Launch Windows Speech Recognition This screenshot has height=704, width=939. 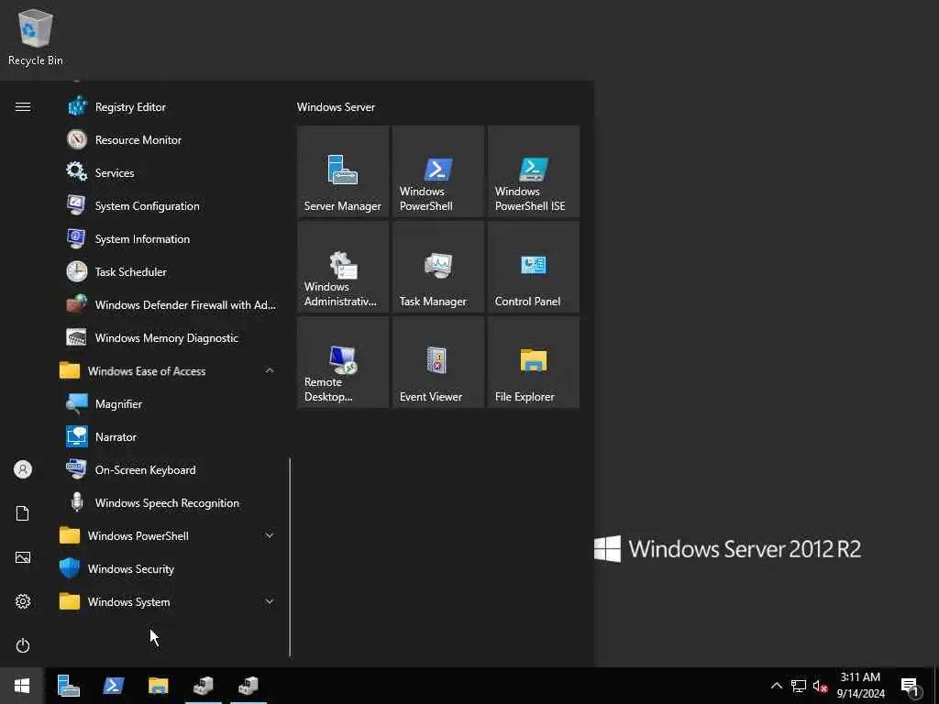tap(168, 503)
